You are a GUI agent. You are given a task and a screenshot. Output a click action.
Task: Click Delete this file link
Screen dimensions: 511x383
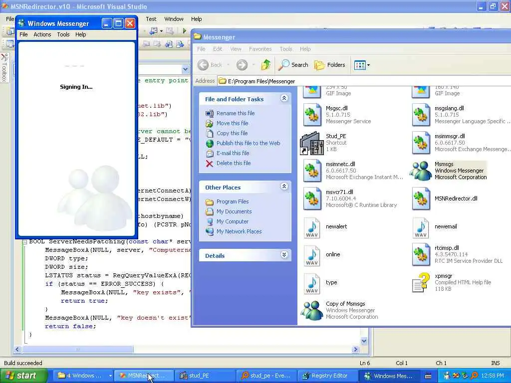pos(234,163)
